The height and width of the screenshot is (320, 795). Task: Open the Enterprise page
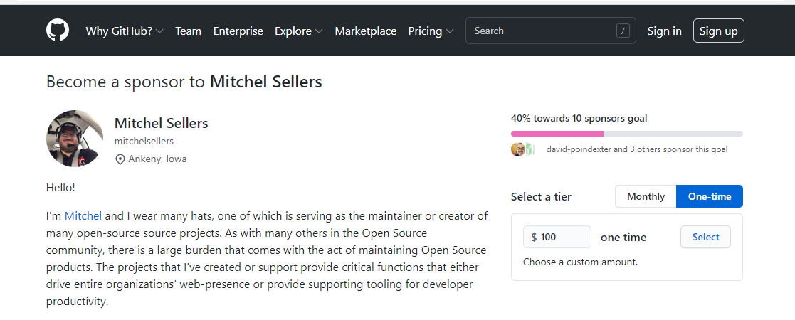pyautogui.click(x=238, y=31)
